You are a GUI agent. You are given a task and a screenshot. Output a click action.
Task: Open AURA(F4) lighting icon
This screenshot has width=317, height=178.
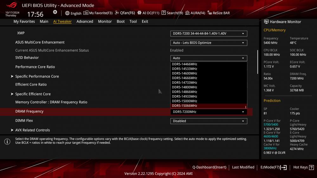click(x=187, y=13)
